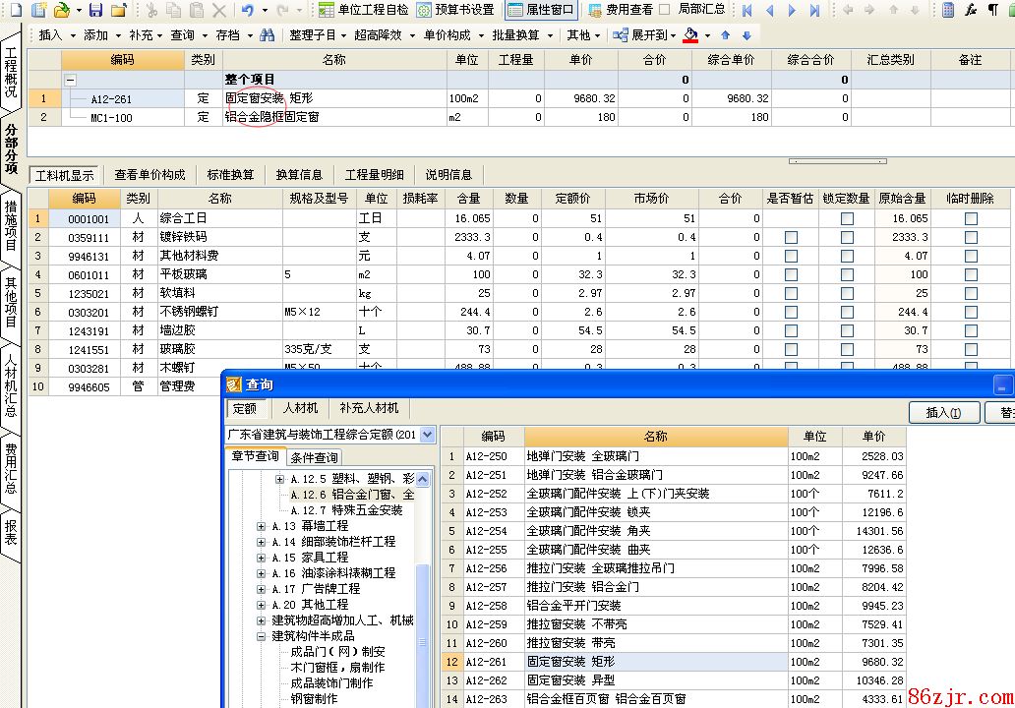The height and width of the screenshot is (708, 1015).
Task: Collapse the 建筑构件半成品 tree node
Action: coord(261,636)
